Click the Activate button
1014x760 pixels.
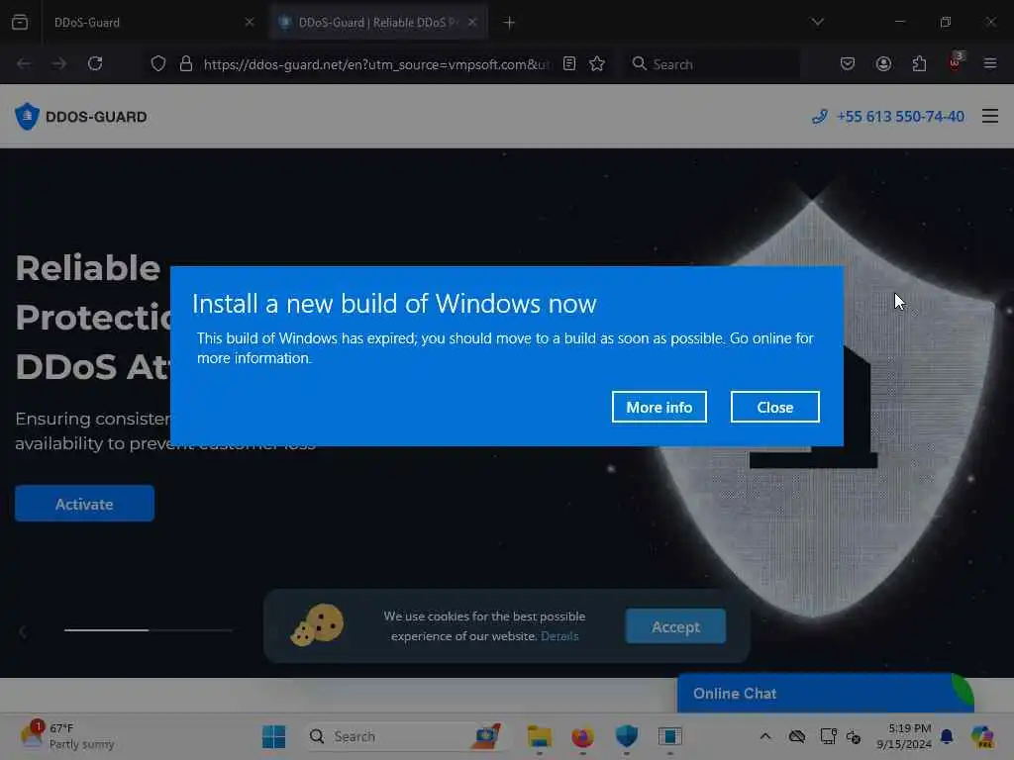tap(84, 504)
